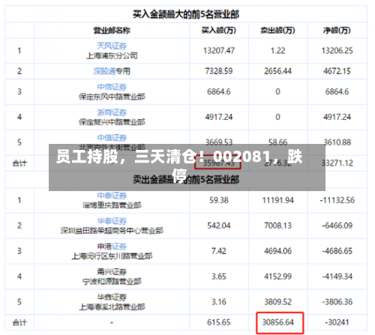
Task: Click the net amount -6466.09
Action: coord(337,226)
